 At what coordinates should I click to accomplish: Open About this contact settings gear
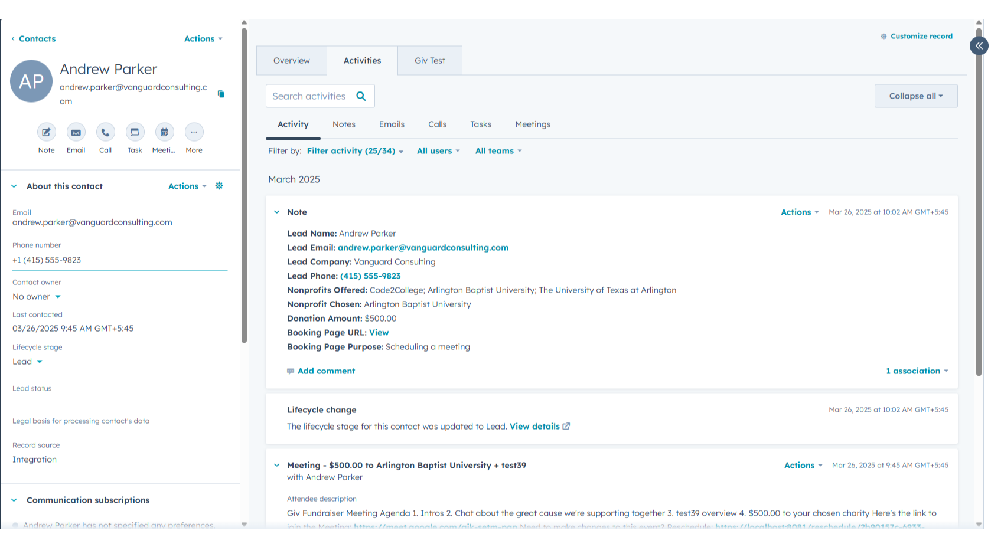point(219,186)
